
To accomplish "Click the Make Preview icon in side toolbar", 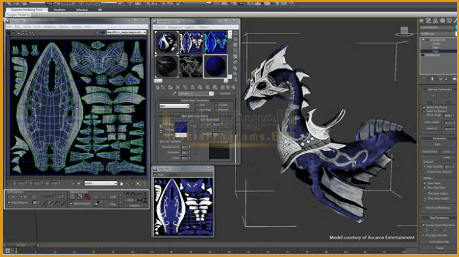I will 235,62.
